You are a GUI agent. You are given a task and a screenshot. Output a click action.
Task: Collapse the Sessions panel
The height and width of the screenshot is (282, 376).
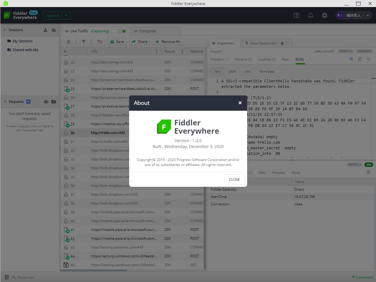tap(5, 30)
